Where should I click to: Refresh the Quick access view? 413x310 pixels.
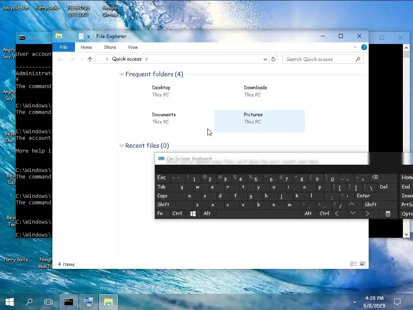tap(273, 59)
